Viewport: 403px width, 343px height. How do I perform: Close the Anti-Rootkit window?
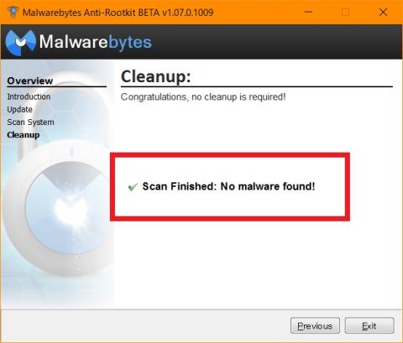pyautogui.click(x=383, y=13)
